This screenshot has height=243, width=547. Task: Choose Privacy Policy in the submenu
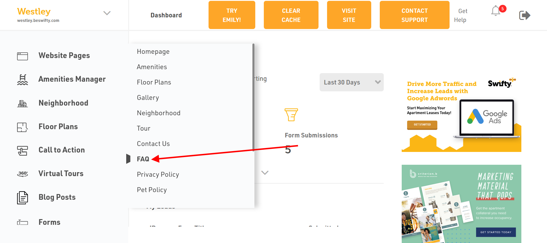[158, 174]
